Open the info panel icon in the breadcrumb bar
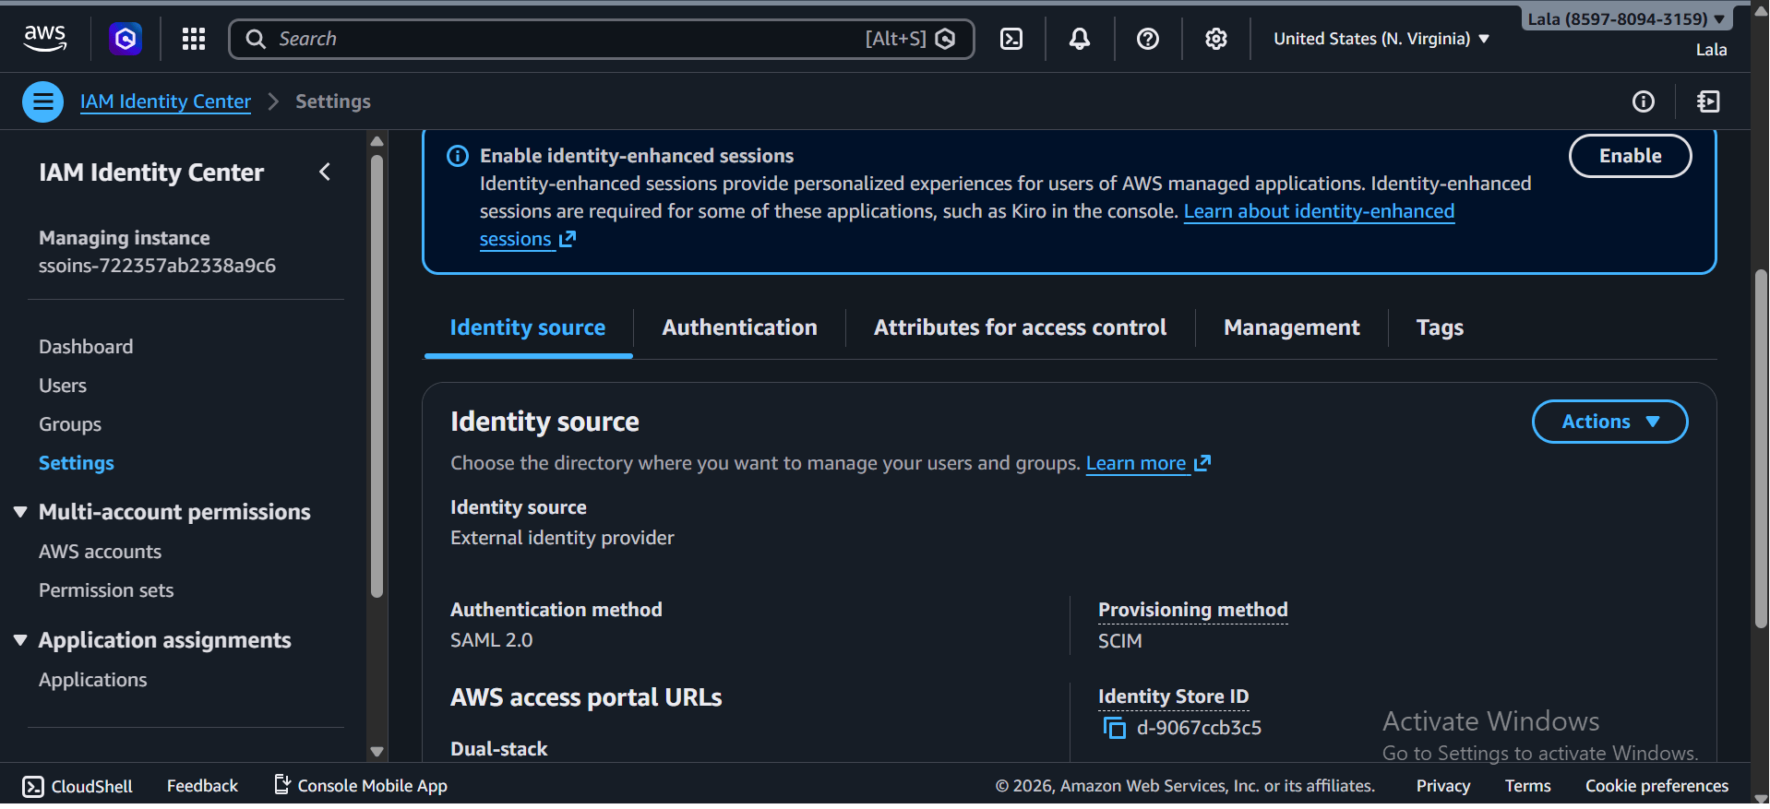 pyautogui.click(x=1644, y=101)
